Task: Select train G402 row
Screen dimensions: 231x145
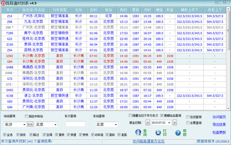Action: [x=113, y=90]
